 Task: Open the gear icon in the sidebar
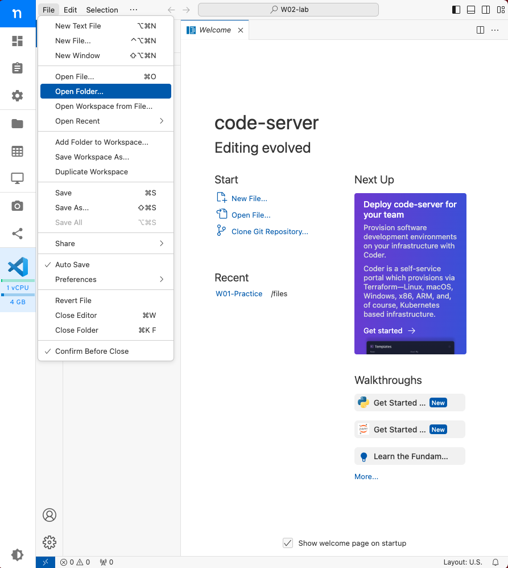tap(18, 96)
